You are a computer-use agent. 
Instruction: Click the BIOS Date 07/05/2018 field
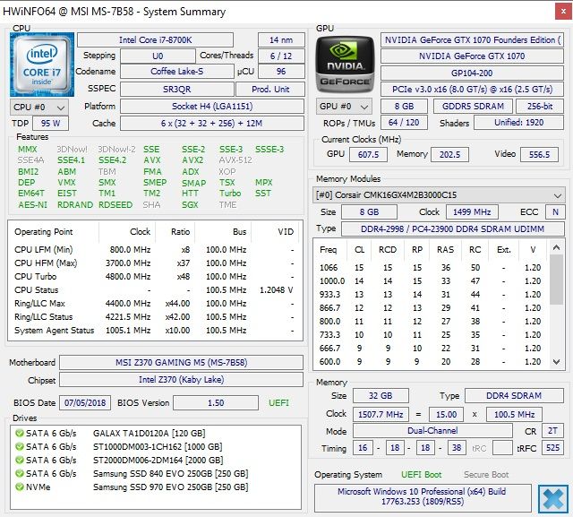coord(85,403)
